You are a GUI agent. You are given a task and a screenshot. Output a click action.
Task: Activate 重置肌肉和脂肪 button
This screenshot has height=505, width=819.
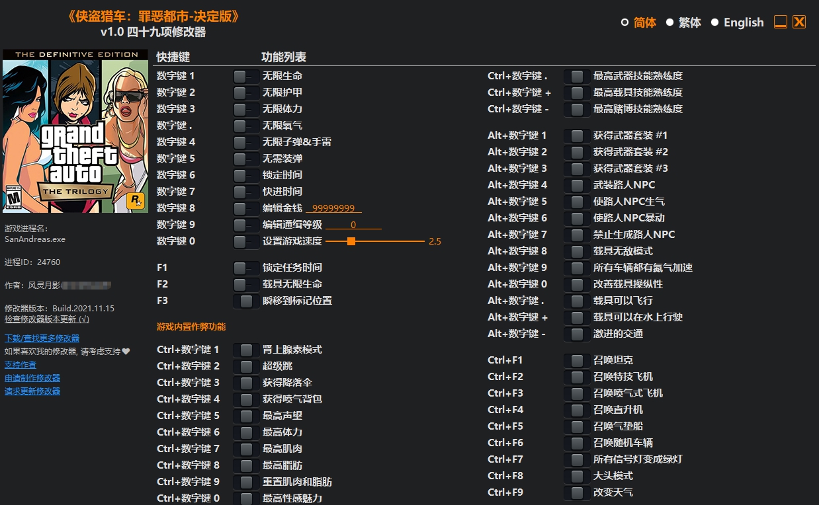[246, 482]
